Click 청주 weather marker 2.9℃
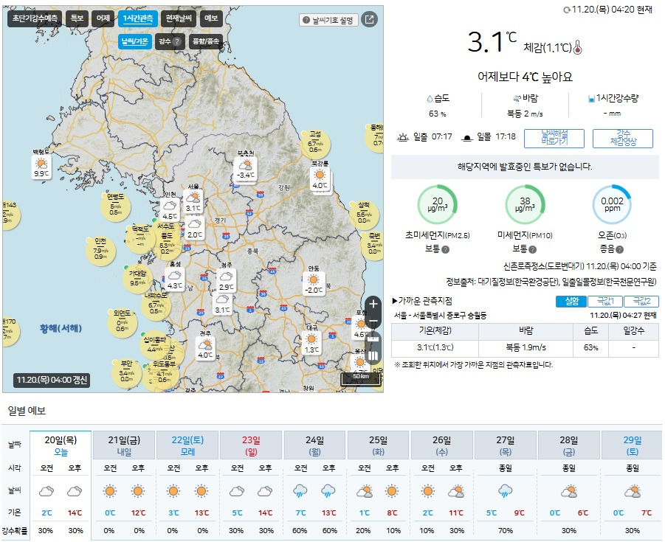 coord(226,281)
